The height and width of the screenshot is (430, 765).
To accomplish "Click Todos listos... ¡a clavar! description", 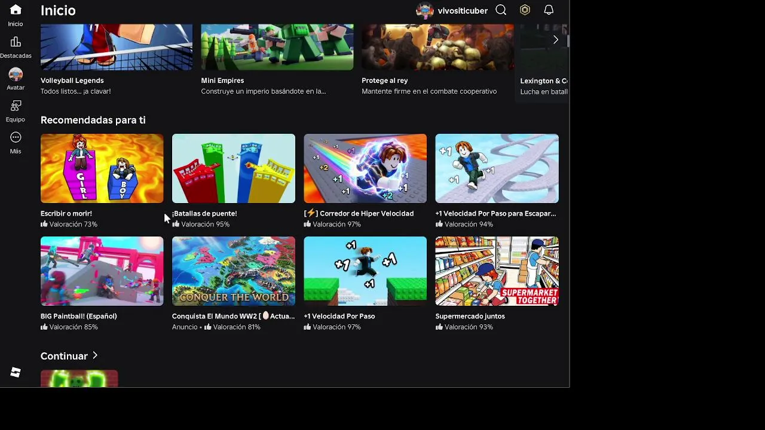I will coord(76,91).
